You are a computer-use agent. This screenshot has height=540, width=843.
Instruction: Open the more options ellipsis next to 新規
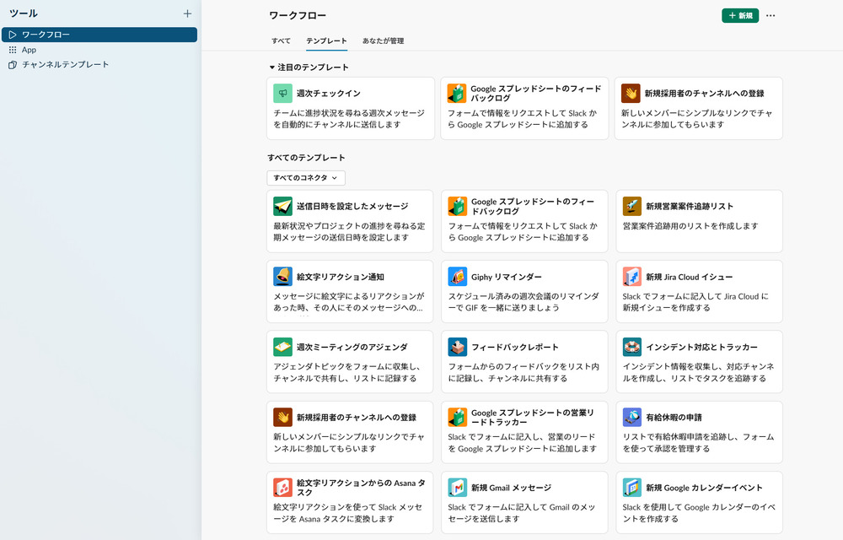(x=770, y=15)
